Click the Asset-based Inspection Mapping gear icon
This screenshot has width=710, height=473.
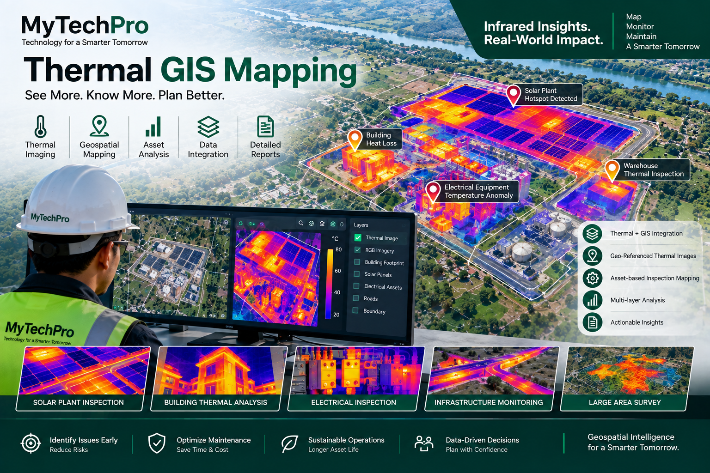[x=593, y=278]
